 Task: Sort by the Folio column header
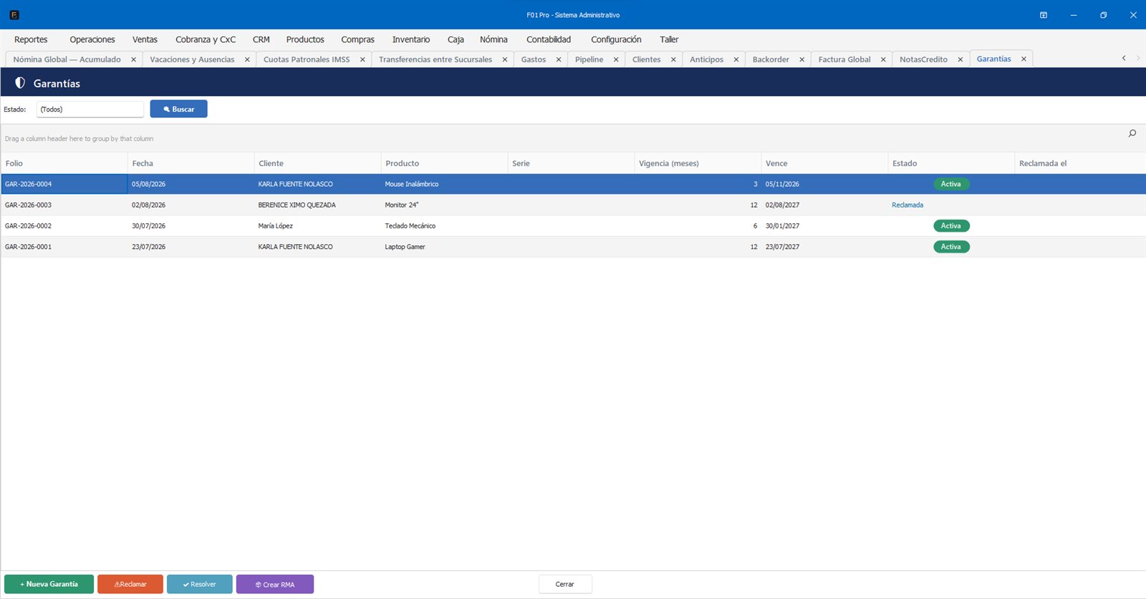[x=64, y=164]
